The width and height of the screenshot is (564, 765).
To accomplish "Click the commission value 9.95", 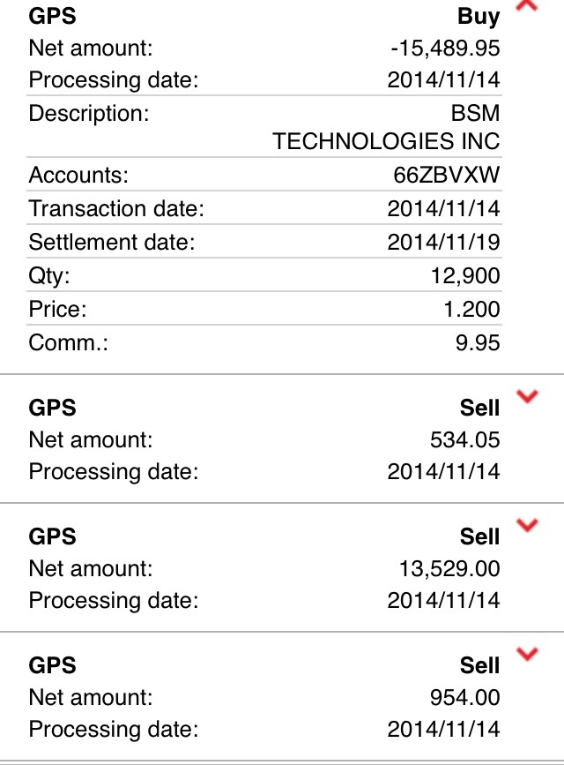I will [479, 342].
